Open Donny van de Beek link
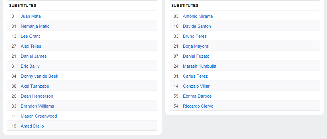 (39, 76)
